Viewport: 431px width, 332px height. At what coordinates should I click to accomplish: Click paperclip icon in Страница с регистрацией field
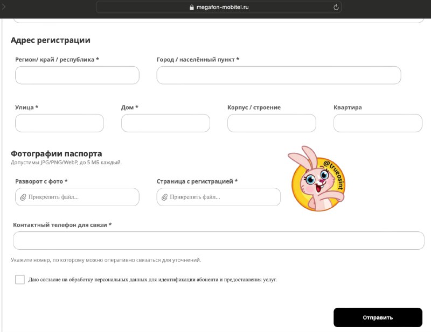164,197
